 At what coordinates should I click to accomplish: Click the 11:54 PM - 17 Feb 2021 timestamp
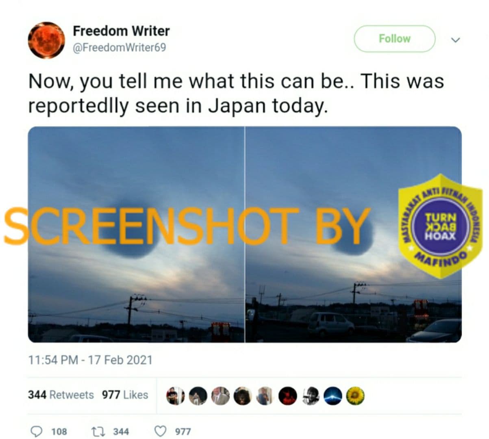click(x=90, y=360)
